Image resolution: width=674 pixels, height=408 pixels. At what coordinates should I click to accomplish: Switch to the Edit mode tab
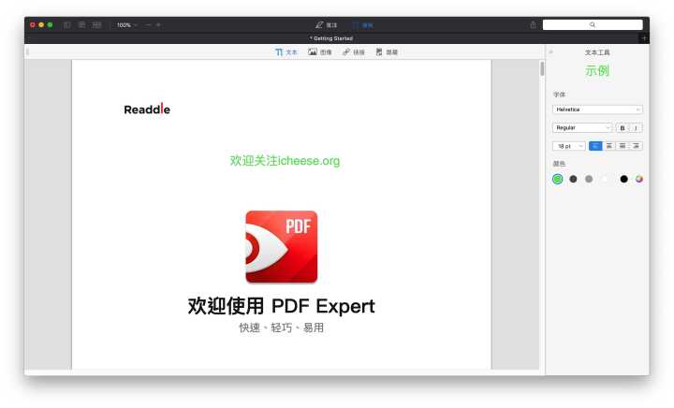363,25
